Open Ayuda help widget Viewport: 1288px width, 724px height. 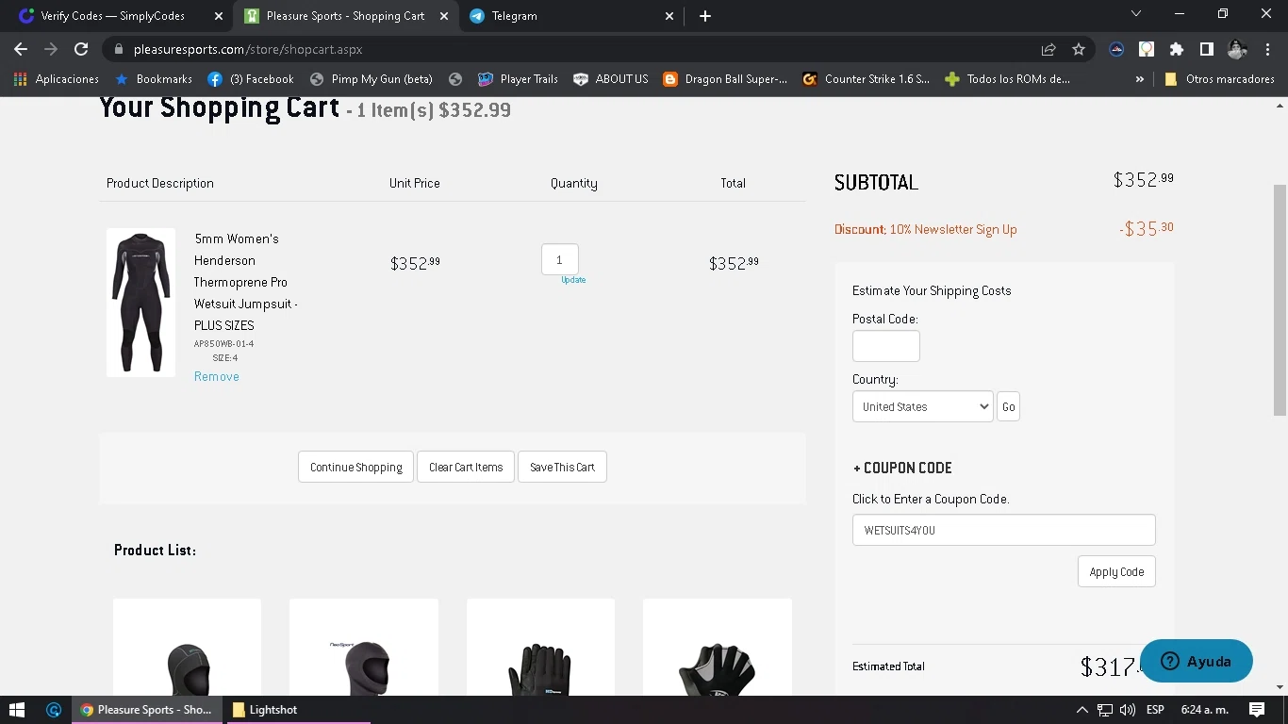coord(1197,661)
